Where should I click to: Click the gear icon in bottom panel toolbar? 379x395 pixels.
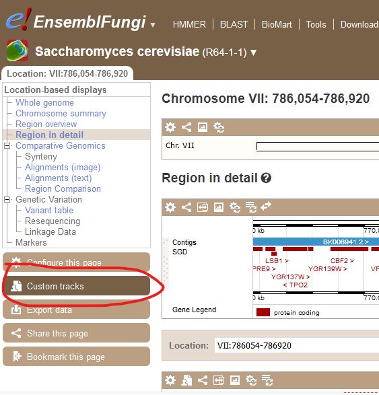[x=170, y=380]
